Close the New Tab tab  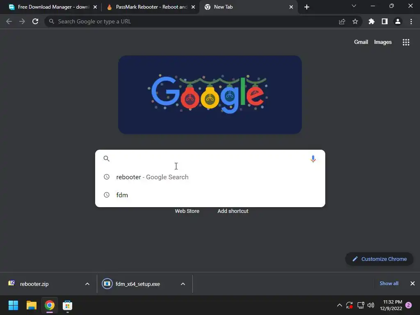(291, 7)
